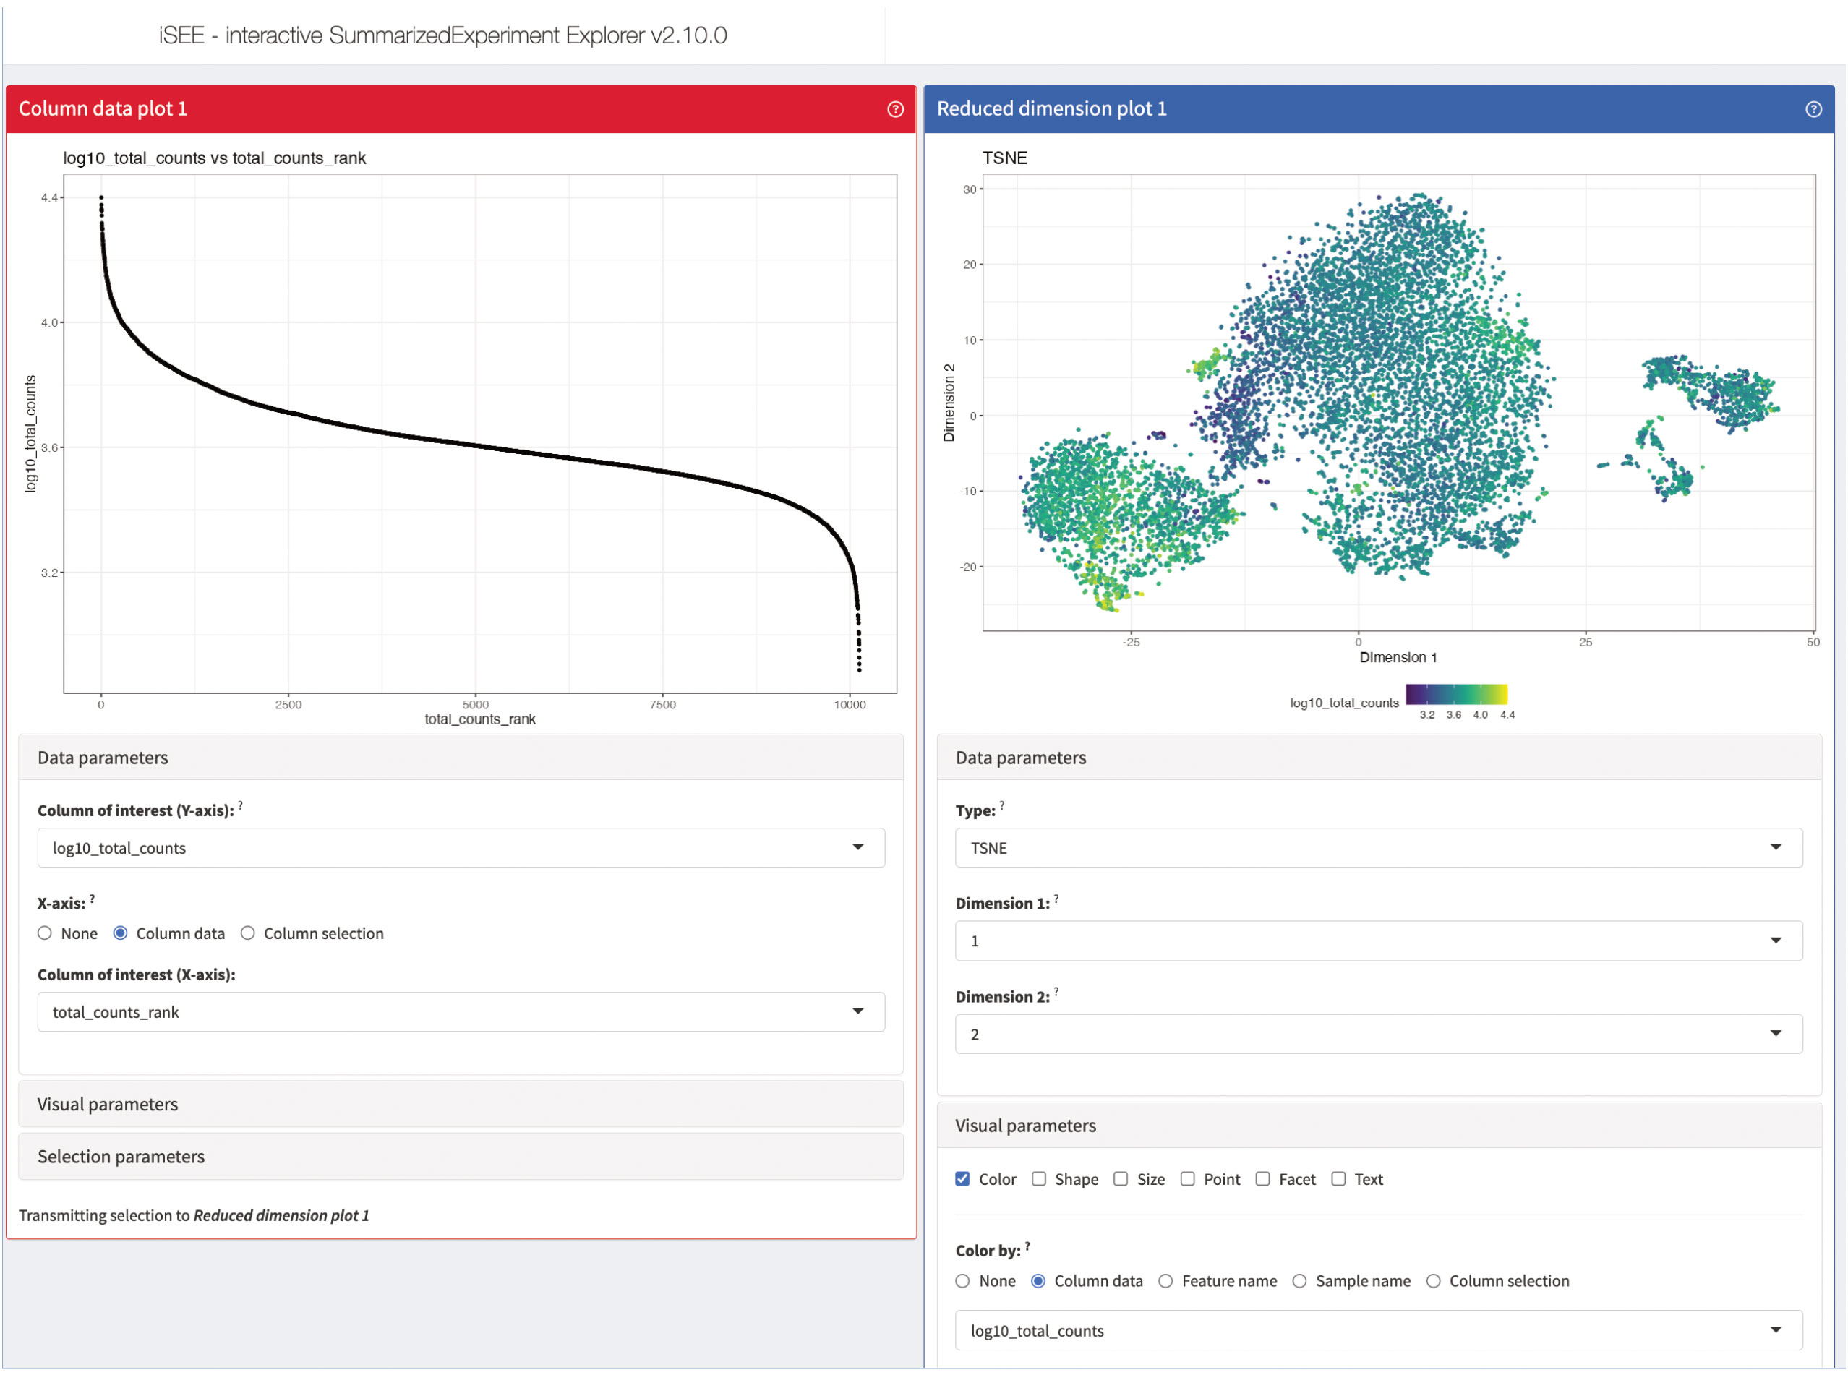Select Feature name radio under Color by

tap(1166, 1281)
